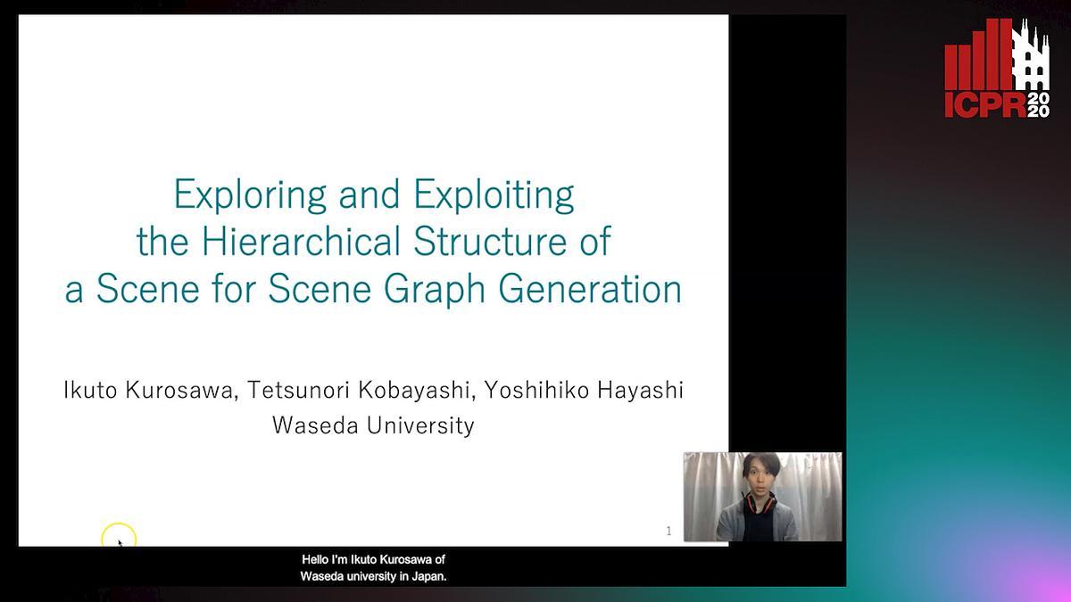The height and width of the screenshot is (602, 1071).
Task: Click 'the Hierarchical Structure of' title line
Action: [373, 242]
